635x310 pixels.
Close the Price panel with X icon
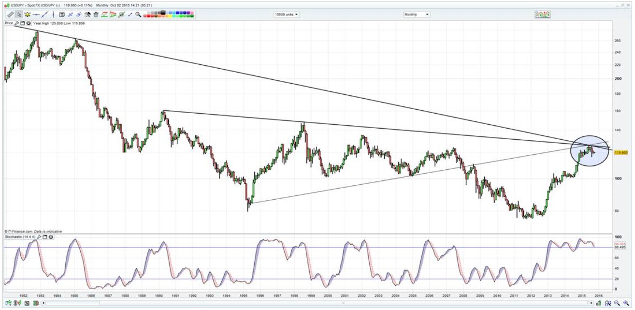coord(29,23)
